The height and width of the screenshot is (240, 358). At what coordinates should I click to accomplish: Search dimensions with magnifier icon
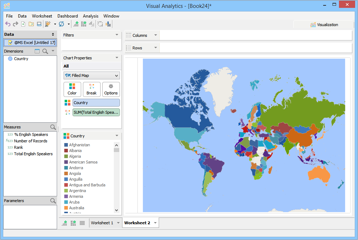point(45,51)
